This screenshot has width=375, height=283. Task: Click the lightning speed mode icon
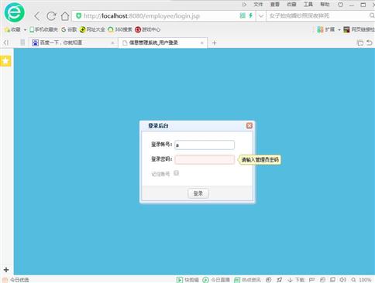(x=250, y=15)
